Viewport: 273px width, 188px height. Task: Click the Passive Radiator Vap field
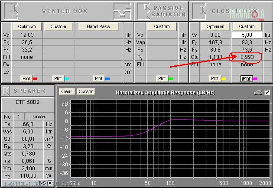coord(162,42)
